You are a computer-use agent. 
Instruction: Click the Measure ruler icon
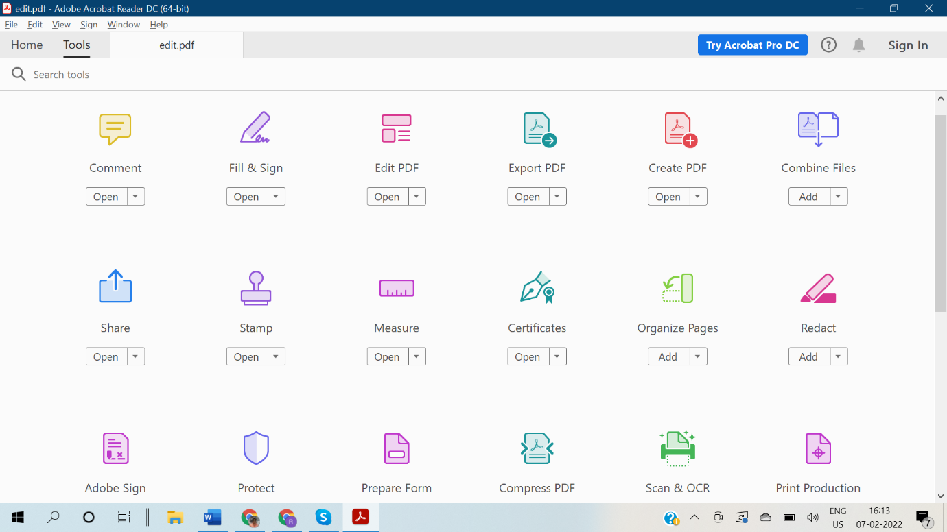point(397,288)
